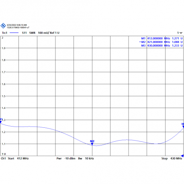Click the Rohde & Schwarz logo icon
This screenshot has height=184, width=184.
click(3, 26)
